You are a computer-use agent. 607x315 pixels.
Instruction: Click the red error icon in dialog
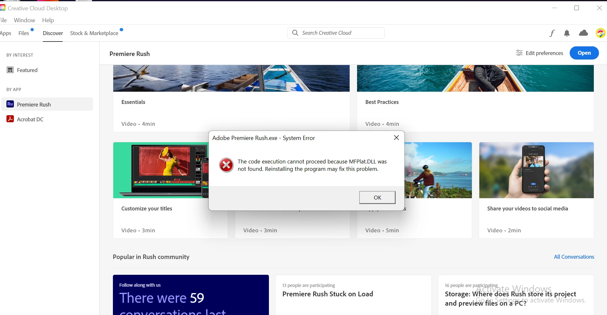tap(226, 165)
